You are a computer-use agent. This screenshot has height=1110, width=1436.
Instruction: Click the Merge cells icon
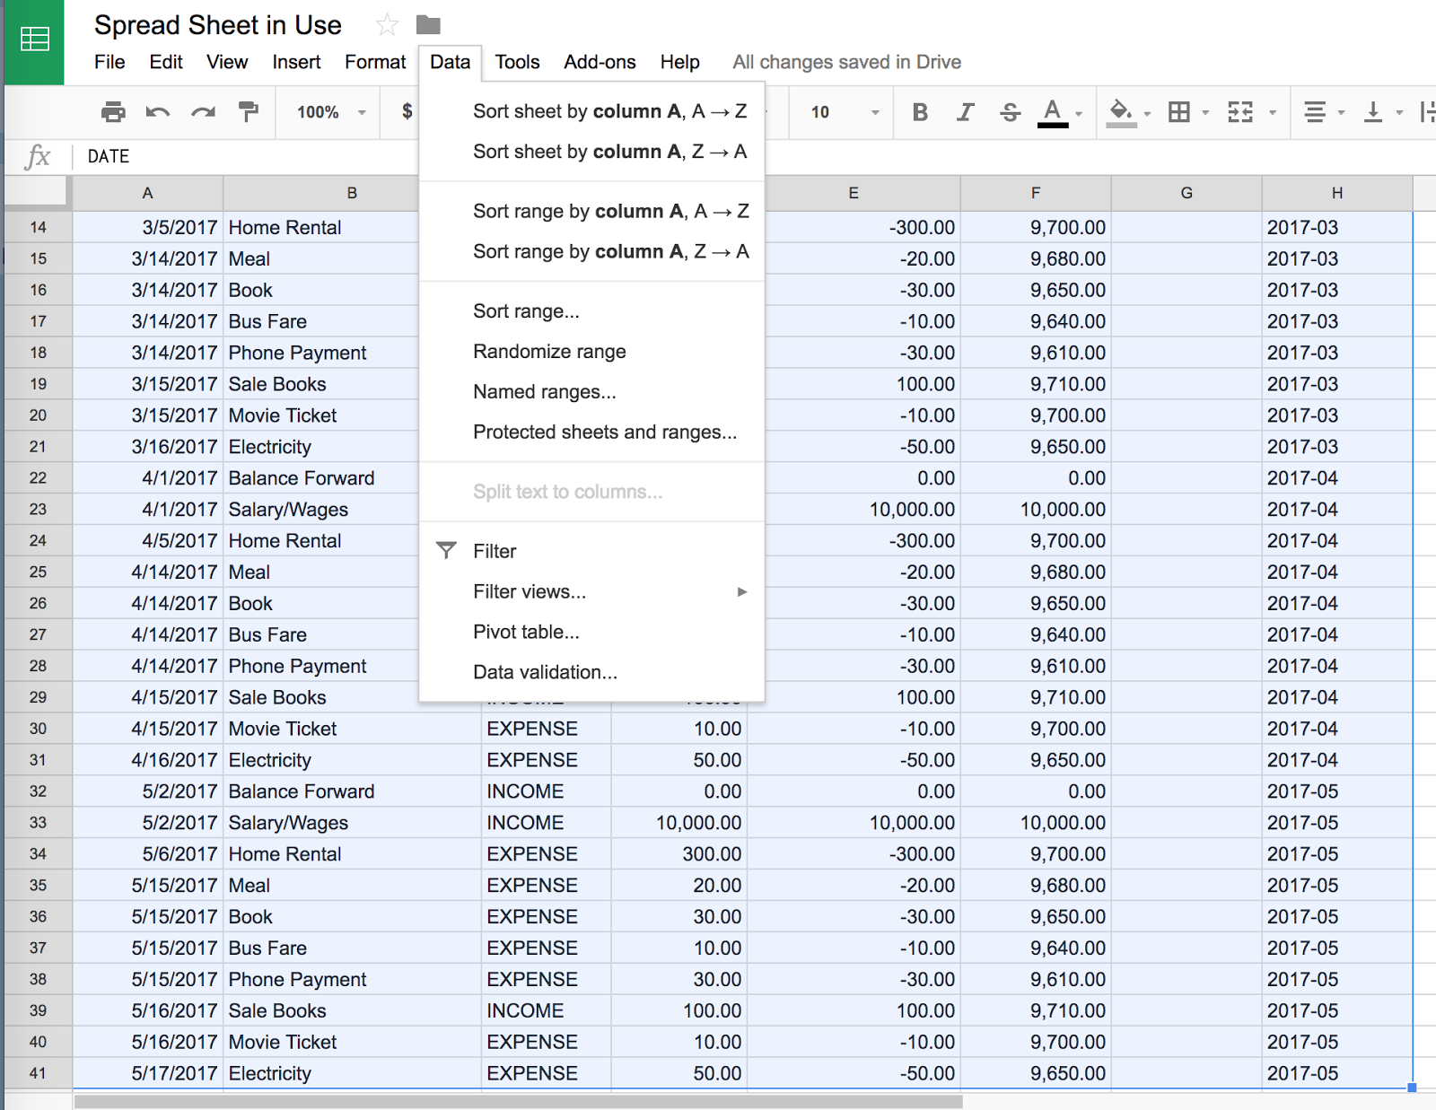pyautogui.click(x=1241, y=111)
